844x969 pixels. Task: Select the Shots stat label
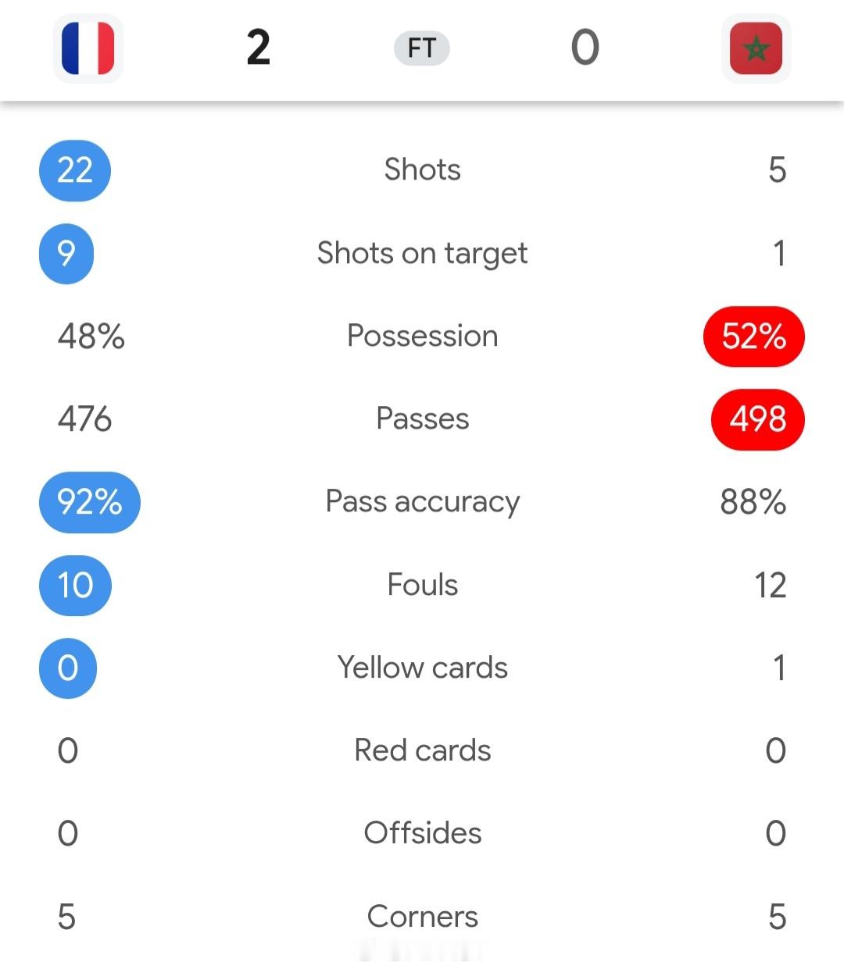click(422, 169)
